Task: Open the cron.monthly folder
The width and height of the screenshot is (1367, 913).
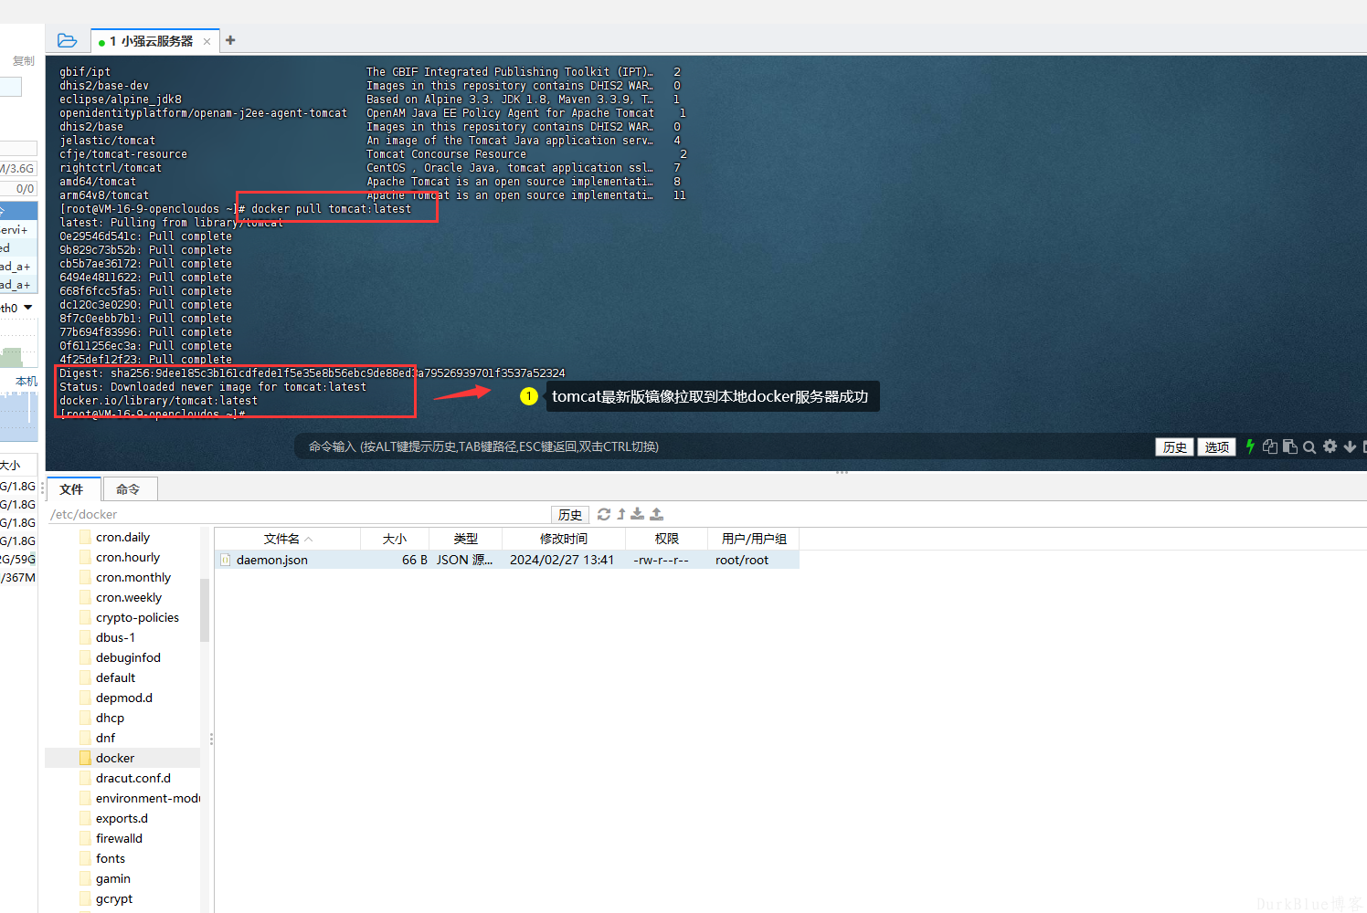Action: click(x=133, y=577)
